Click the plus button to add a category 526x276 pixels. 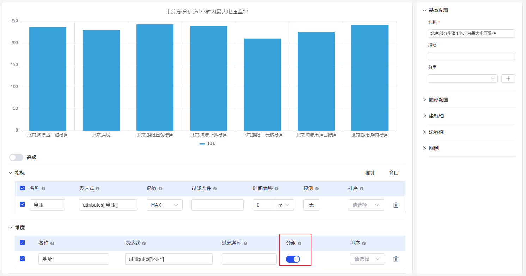(508, 79)
